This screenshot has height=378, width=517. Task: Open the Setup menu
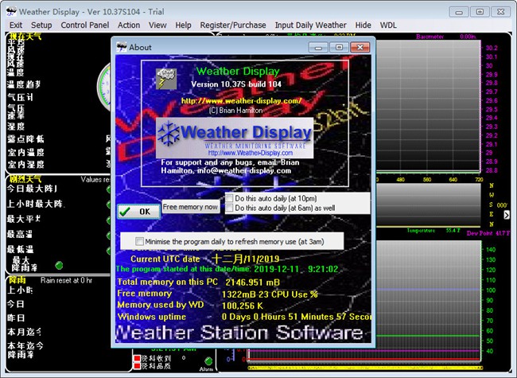(x=41, y=25)
